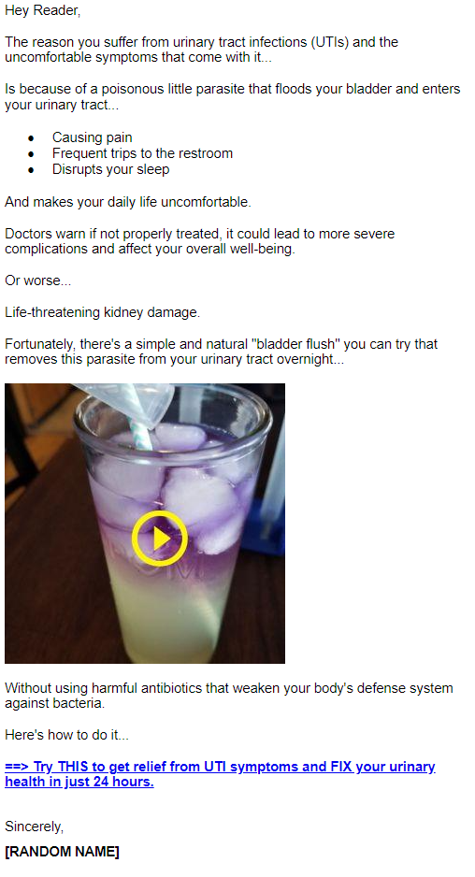Image resolution: width=475 pixels, height=877 pixels.
Task: Click the 'Here's how to do it...' text
Action: pyautogui.click(x=66, y=734)
